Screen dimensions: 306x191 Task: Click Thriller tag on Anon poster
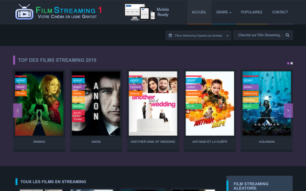(78, 119)
